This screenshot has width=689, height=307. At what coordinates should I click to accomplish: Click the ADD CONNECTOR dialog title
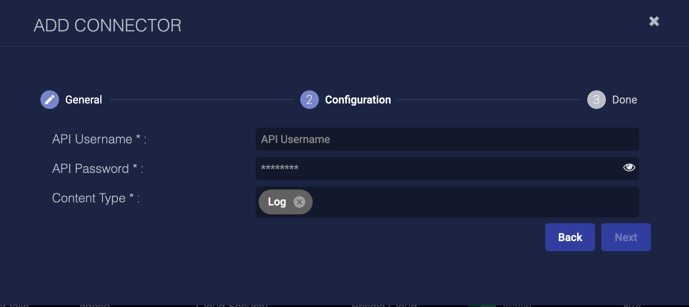108,26
